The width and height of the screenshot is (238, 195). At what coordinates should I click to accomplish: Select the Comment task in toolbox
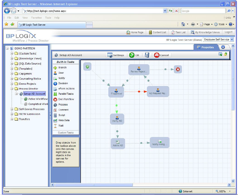(61, 110)
